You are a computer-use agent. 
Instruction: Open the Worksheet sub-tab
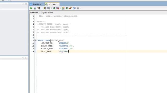pos(34,13)
